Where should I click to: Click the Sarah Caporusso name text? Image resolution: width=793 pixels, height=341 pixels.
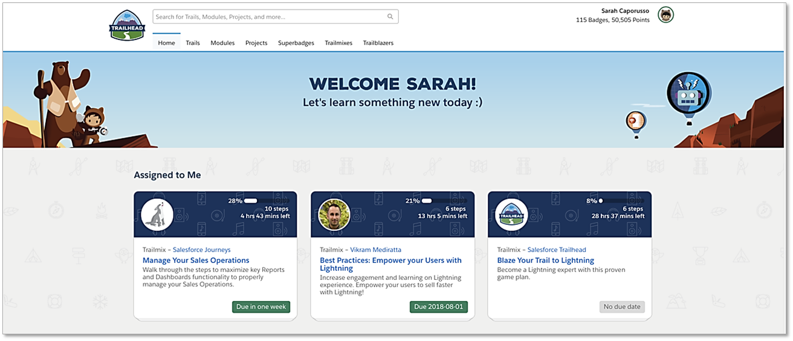[x=626, y=11]
